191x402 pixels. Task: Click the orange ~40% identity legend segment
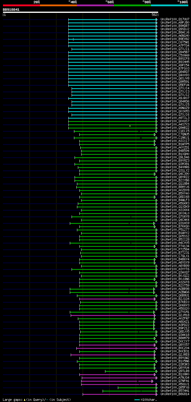[x=58, y=5]
